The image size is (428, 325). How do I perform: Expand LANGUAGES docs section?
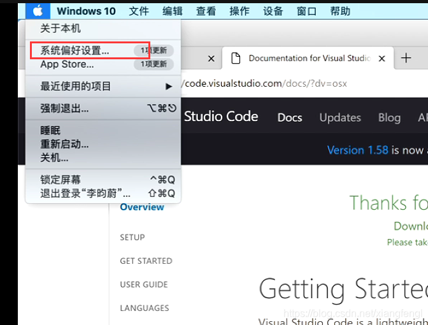click(x=145, y=308)
